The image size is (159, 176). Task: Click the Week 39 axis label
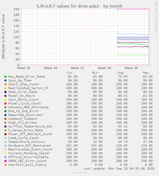[131, 68]
